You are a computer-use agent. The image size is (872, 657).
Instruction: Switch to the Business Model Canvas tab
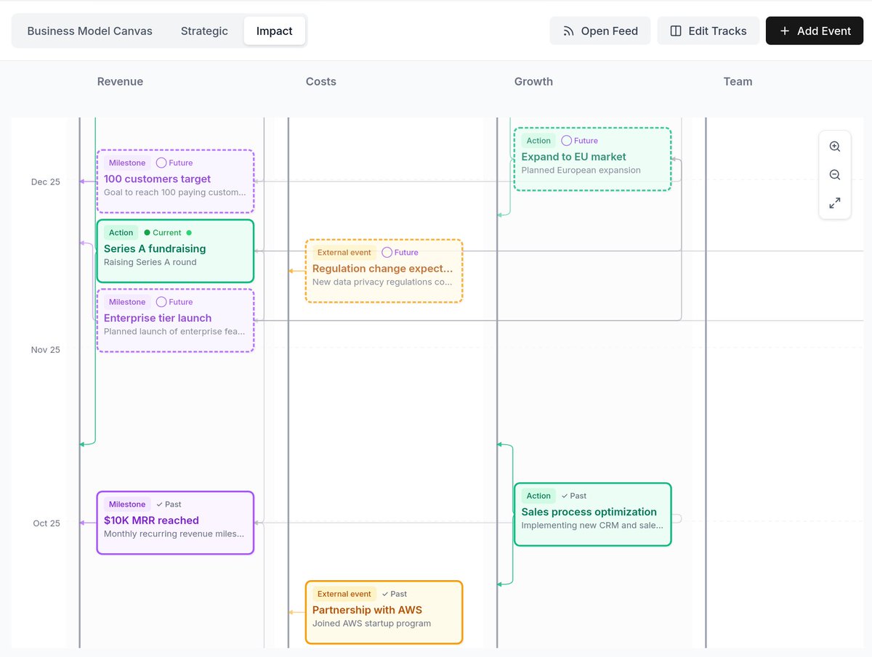pyautogui.click(x=90, y=31)
